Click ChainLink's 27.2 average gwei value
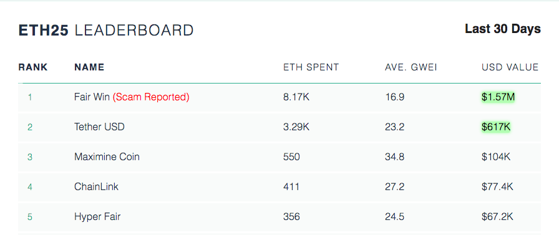The width and height of the screenshot is (559, 235). tap(395, 186)
